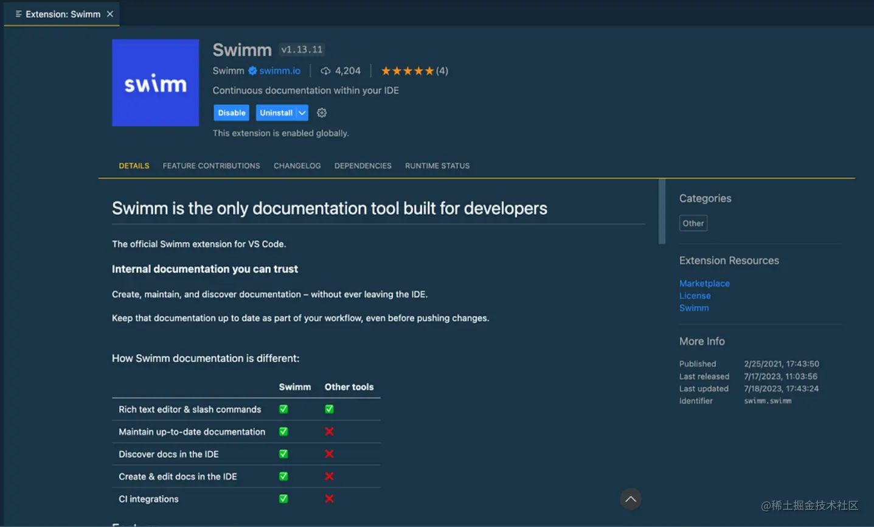Image resolution: width=874 pixels, height=527 pixels.
Task: Click the verified publisher badge icon
Action: click(252, 71)
